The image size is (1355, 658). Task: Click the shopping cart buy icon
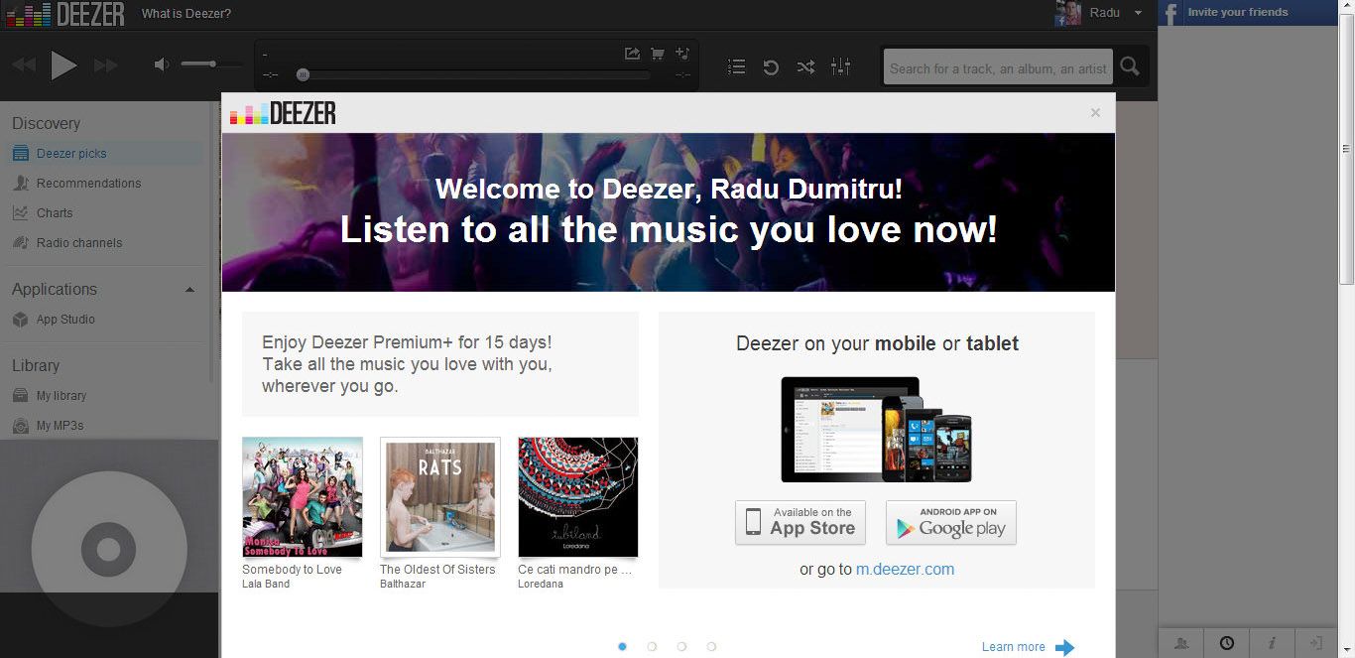click(658, 54)
